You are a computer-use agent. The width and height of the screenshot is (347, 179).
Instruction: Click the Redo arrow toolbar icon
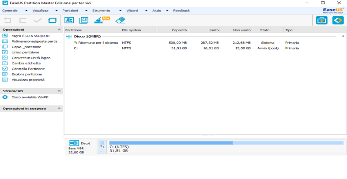click(23, 20)
